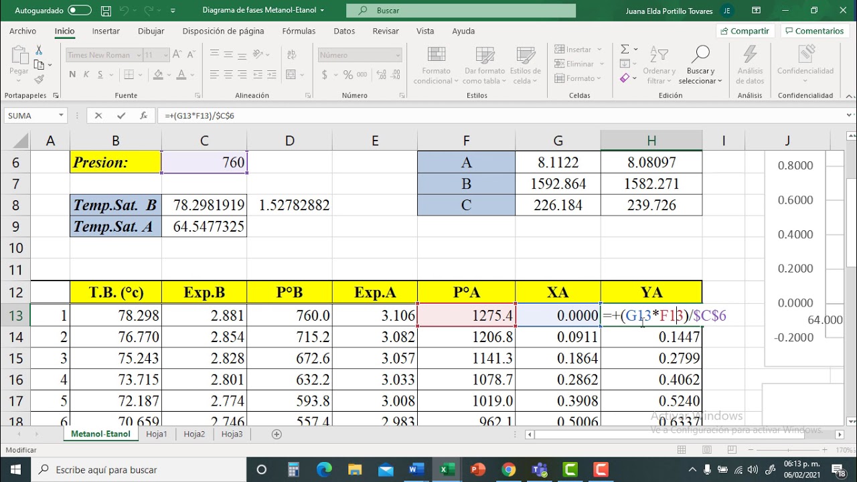Open the Número format dropdown

(398, 55)
